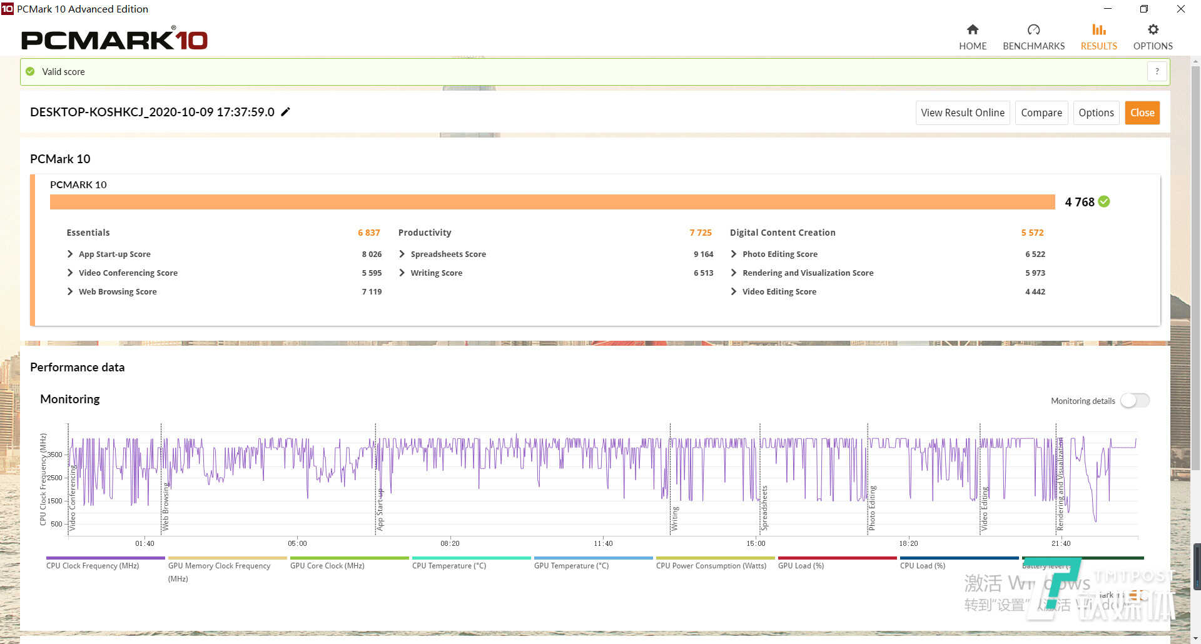Expand Writing Score details
The height and width of the screenshot is (644, 1201).
coord(402,273)
